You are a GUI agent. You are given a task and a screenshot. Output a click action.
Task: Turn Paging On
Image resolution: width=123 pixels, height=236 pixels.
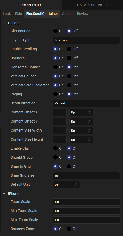pyautogui.click(x=55, y=94)
